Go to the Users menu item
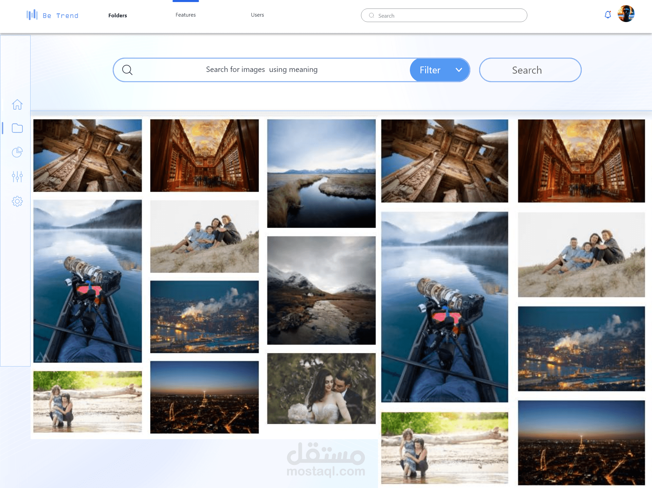The image size is (652, 488). coord(257,15)
